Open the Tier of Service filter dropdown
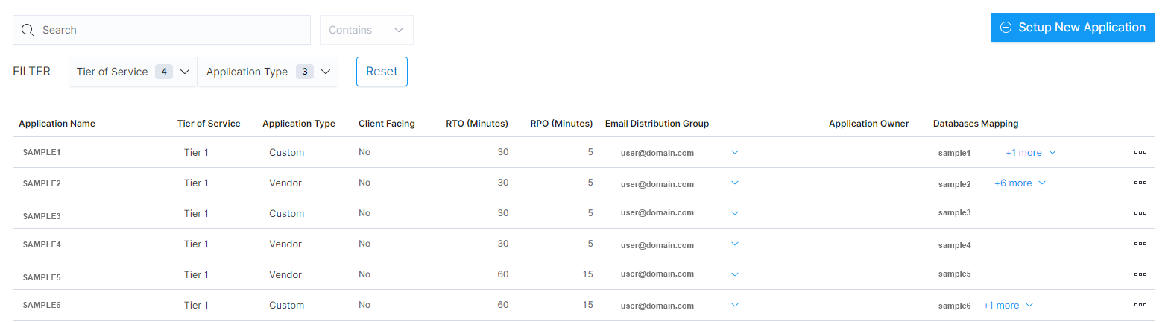 point(133,72)
